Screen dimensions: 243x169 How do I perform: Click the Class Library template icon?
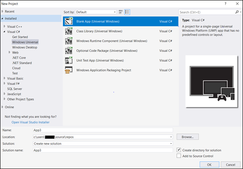[x=68, y=31]
